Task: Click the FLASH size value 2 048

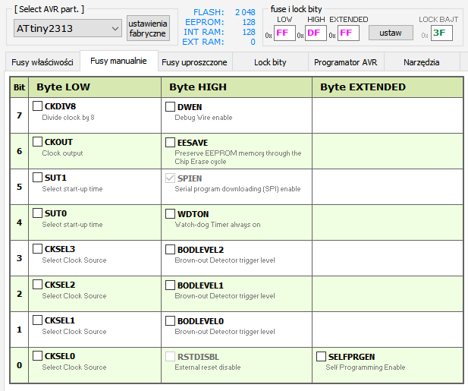Action: click(x=245, y=12)
